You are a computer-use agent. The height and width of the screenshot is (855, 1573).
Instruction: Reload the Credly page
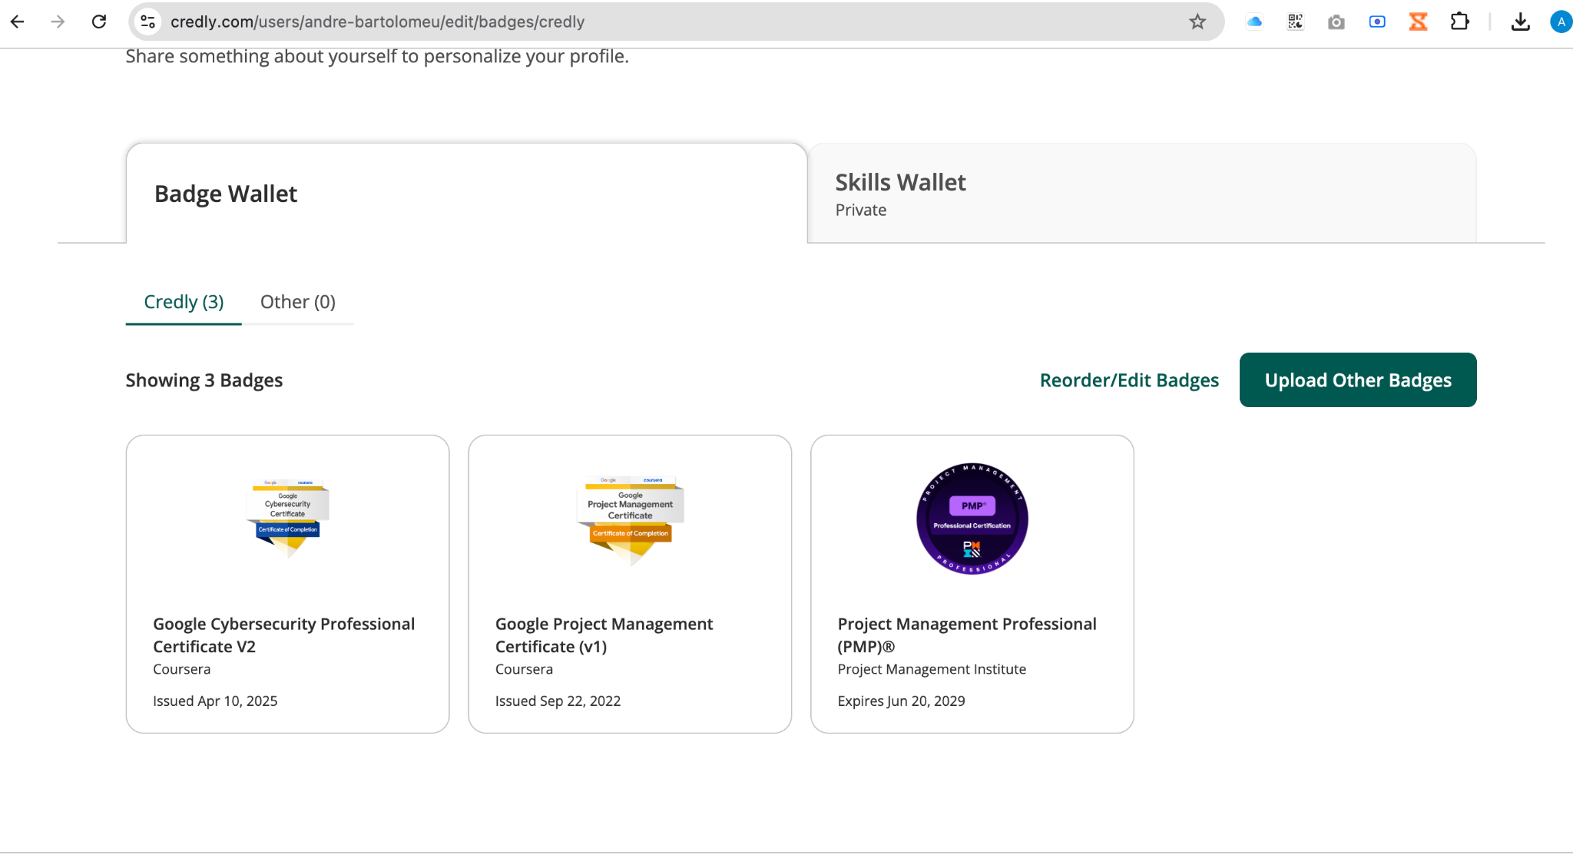pyautogui.click(x=99, y=22)
